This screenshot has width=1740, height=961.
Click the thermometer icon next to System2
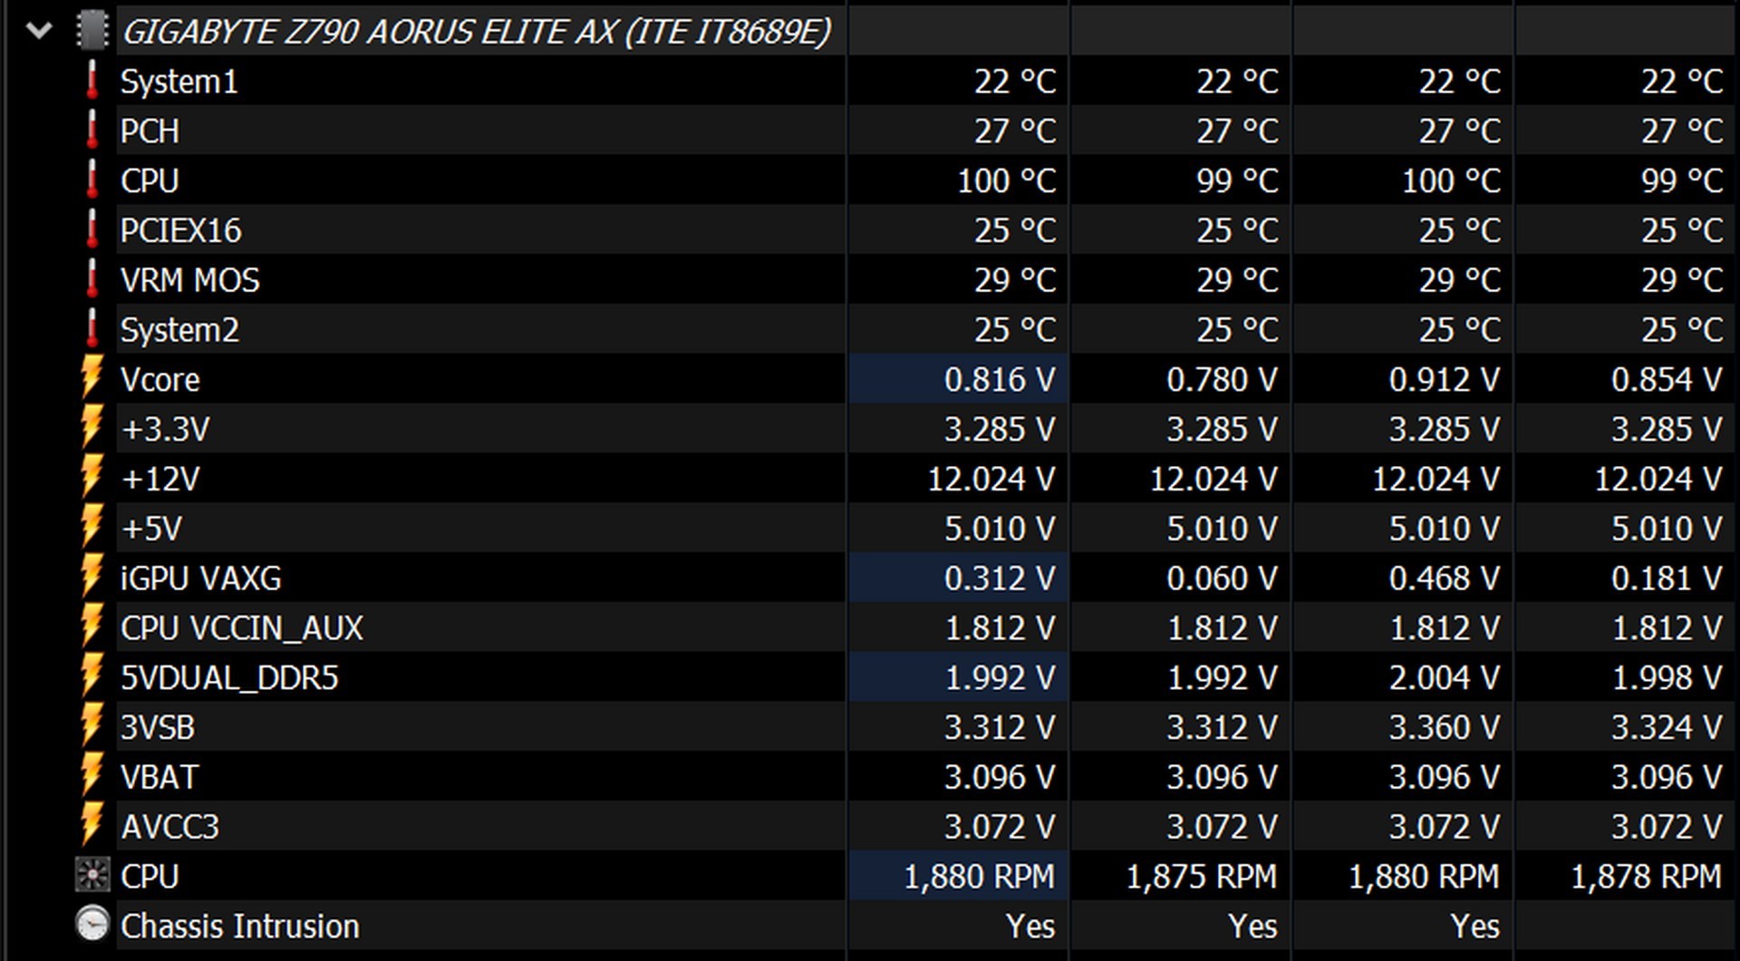tap(92, 330)
